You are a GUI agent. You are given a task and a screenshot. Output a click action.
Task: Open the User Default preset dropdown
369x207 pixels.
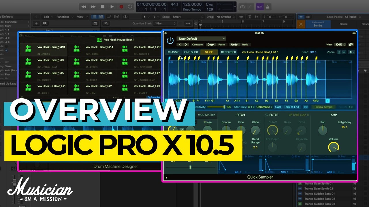tap(201, 39)
